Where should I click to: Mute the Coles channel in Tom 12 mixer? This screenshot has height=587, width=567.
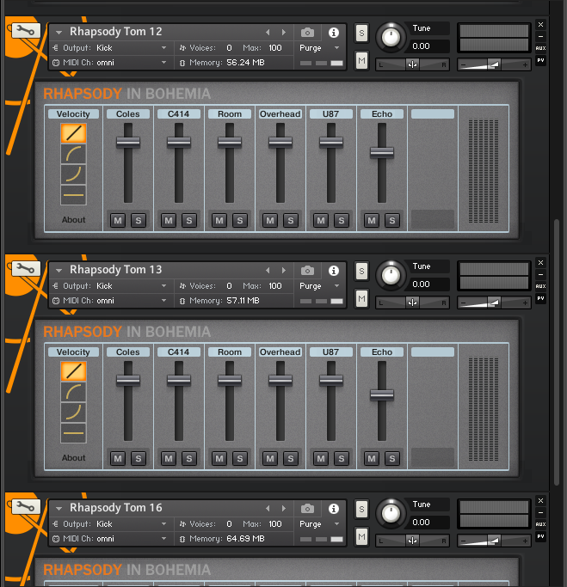pyautogui.click(x=118, y=221)
